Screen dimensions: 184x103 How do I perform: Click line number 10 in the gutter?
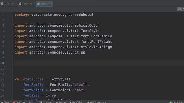[2, 63]
